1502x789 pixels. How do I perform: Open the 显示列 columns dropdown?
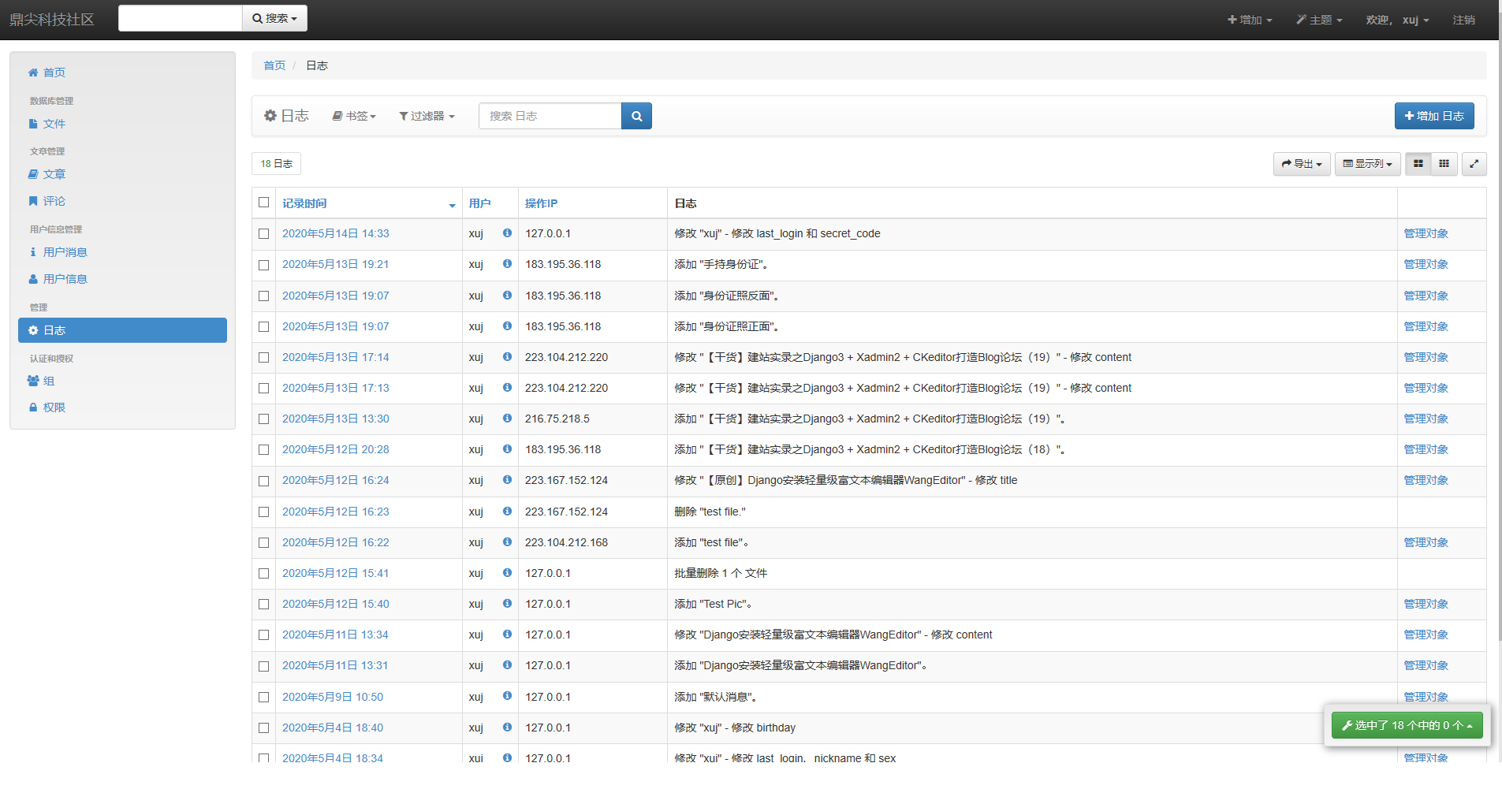click(x=1368, y=164)
